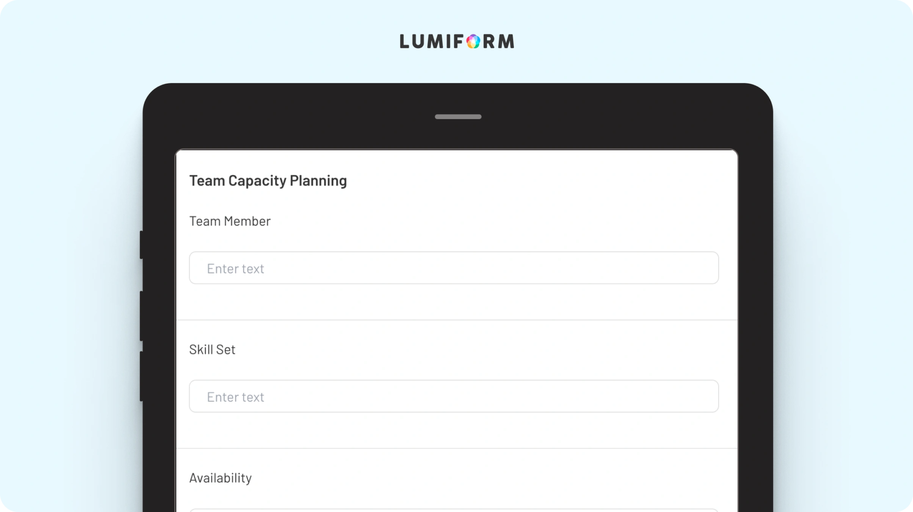Screen dimensions: 913x512
Task: Select the partially visible Availability input field
Action: (x=454, y=510)
